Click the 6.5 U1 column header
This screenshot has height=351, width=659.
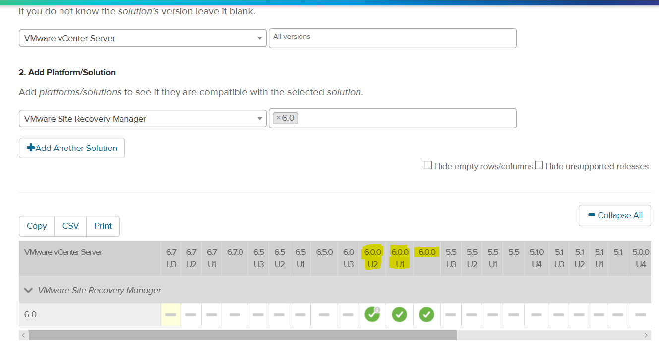(300, 258)
